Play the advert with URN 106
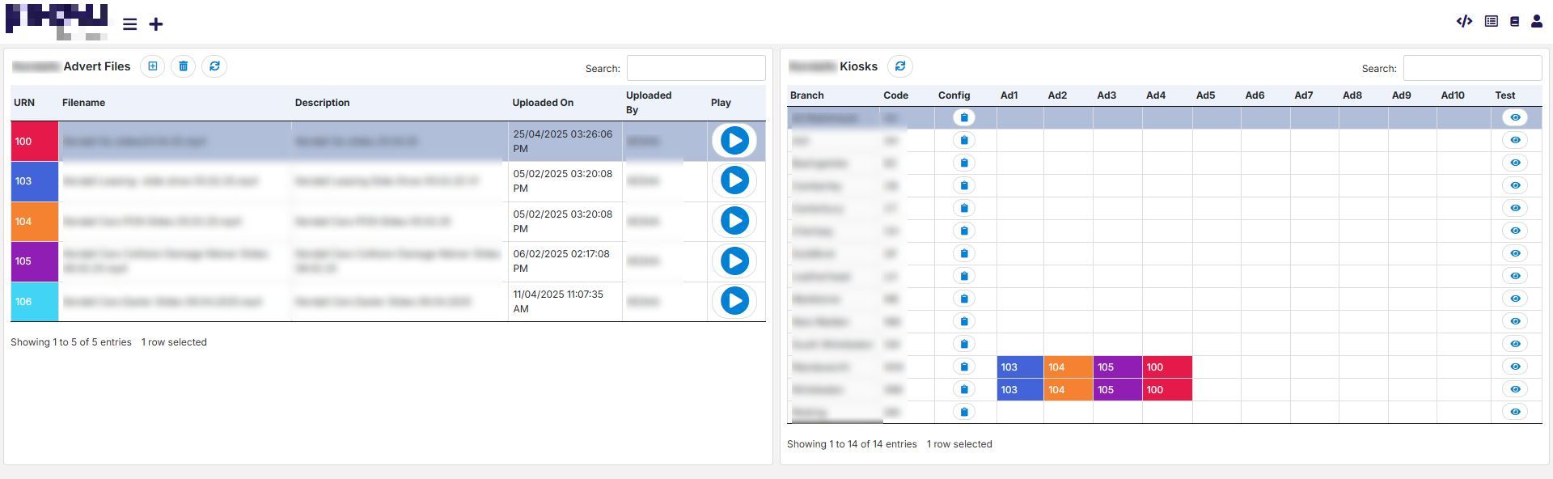Viewport: 1553px width, 479px height. click(734, 301)
